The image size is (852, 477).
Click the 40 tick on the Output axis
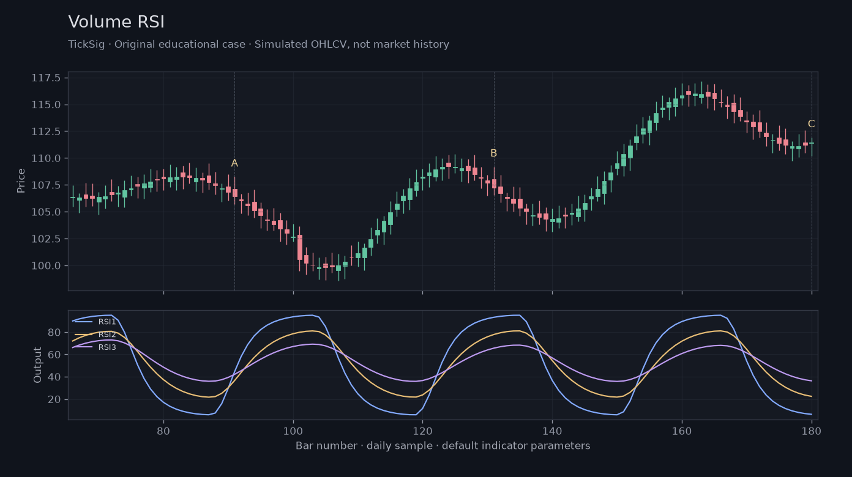click(54, 377)
